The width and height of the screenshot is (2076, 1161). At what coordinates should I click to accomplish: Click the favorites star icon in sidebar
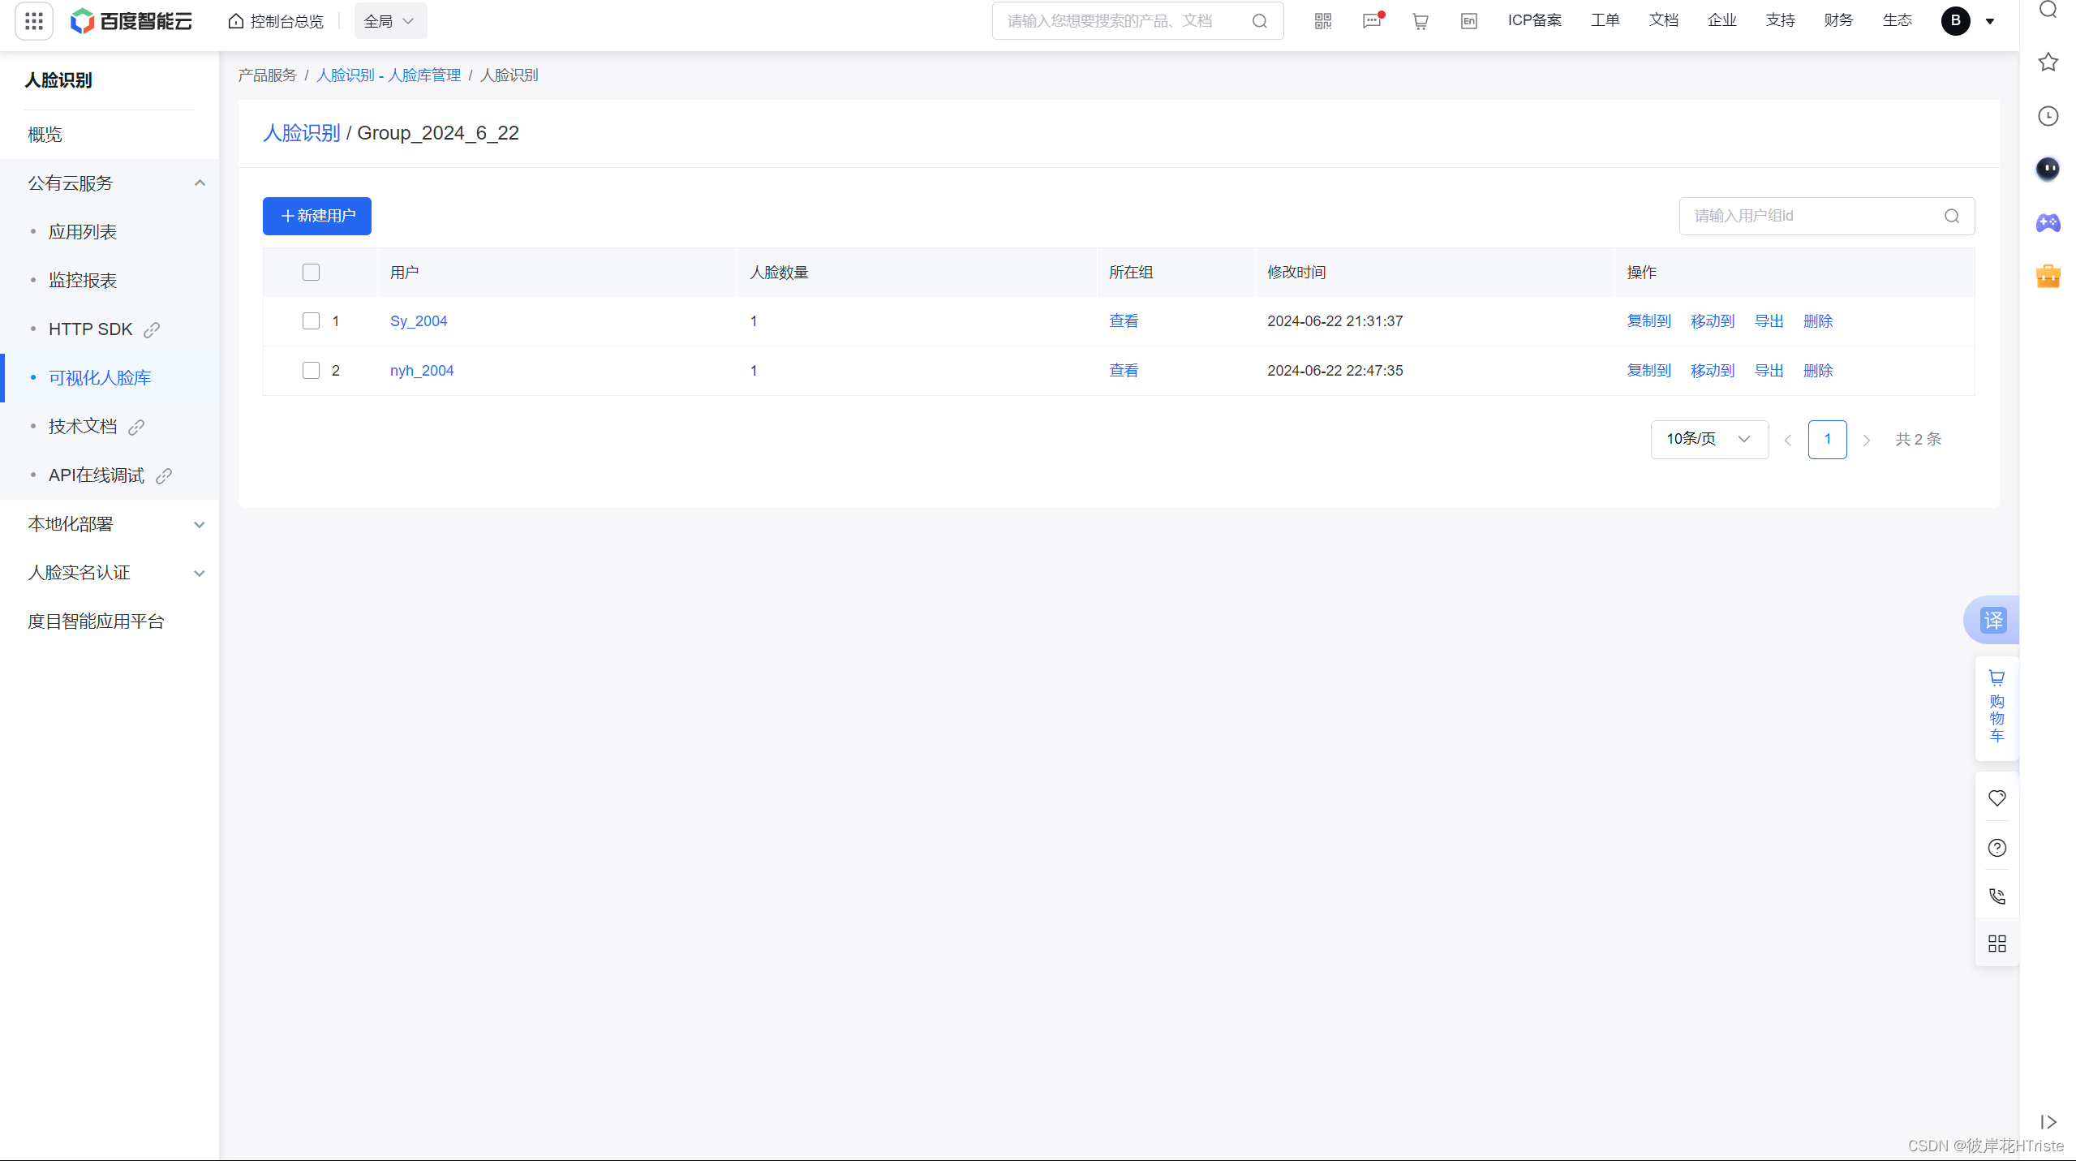tap(2048, 62)
